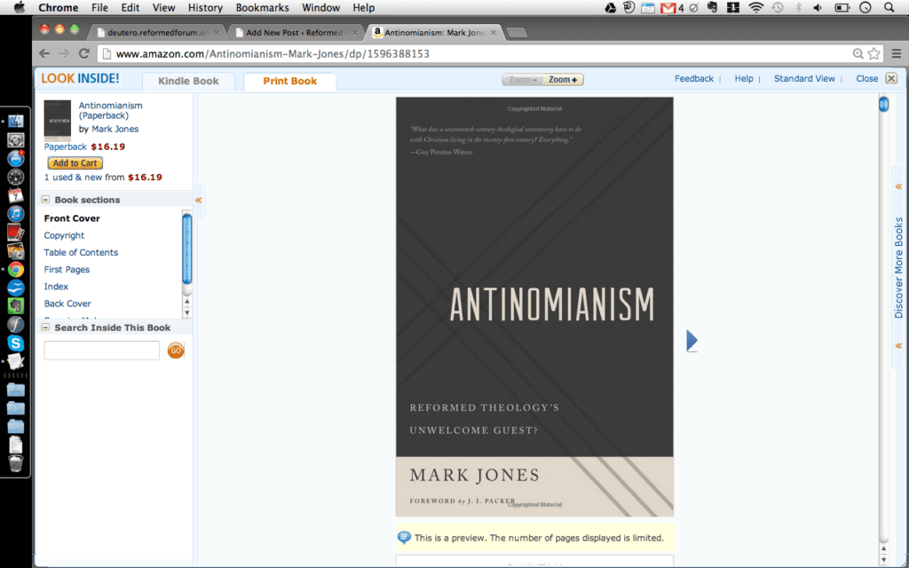Click the magnifier zoom icon in address bar
The image size is (909, 568).
point(858,54)
